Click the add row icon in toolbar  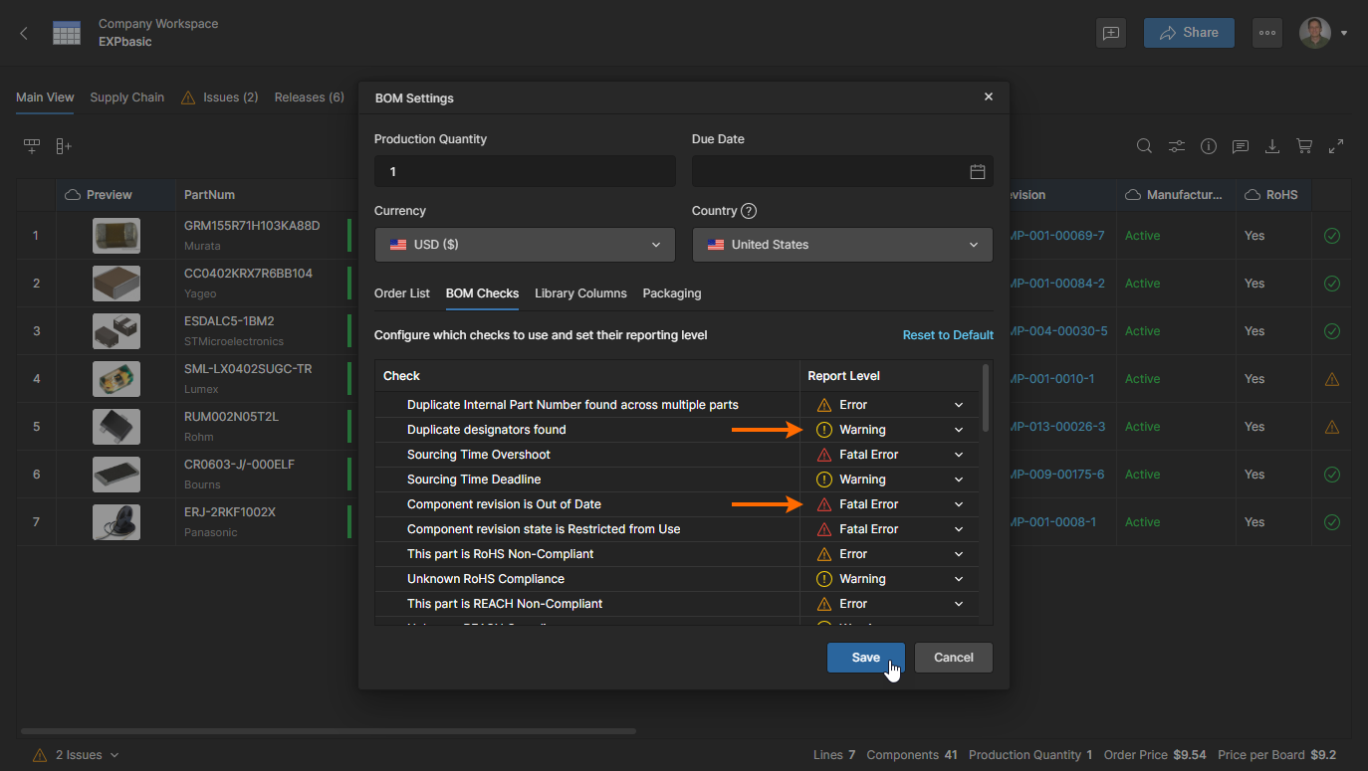coord(32,146)
